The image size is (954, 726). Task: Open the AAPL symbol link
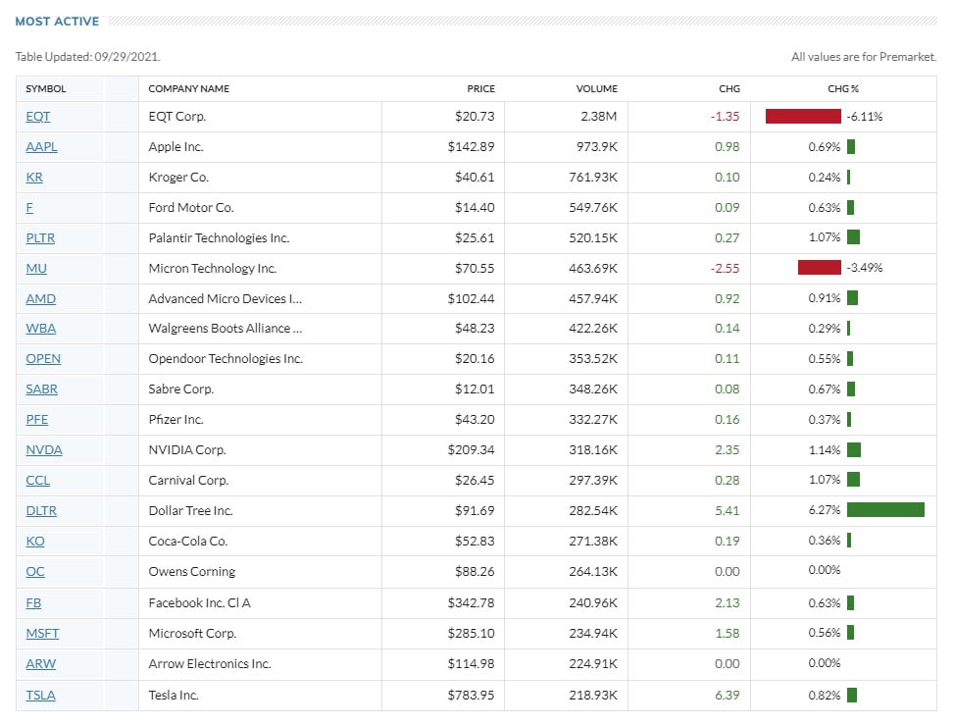tap(41, 146)
